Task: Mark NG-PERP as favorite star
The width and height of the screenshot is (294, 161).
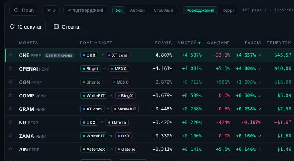Action: point(11,122)
